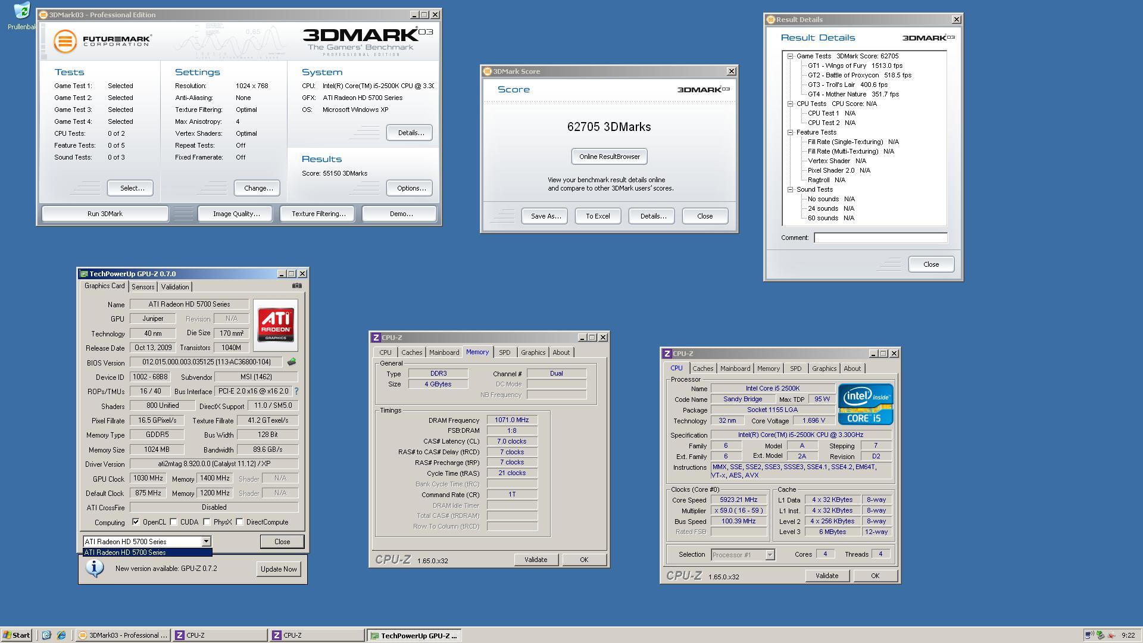This screenshot has height=643, width=1143.
Task: Switch to the Validation tab in GPU-Z
Action: click(175, 287)
